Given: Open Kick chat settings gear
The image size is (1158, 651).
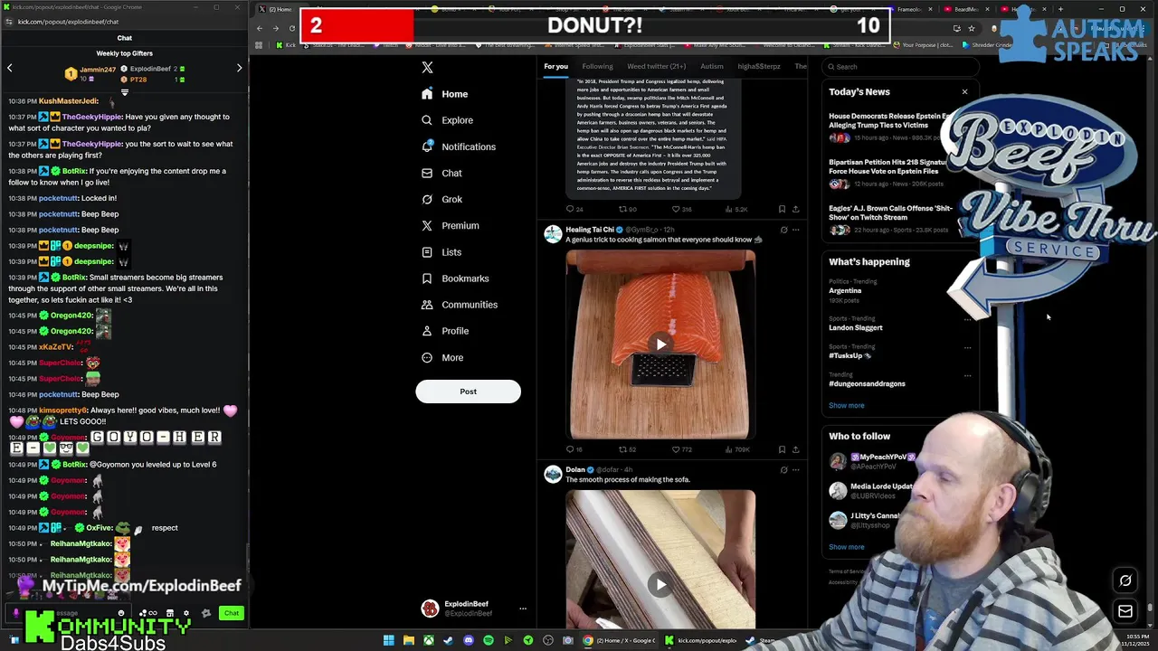Looking at the screenshot, I should pyautogui.click(x=186, y=613).
